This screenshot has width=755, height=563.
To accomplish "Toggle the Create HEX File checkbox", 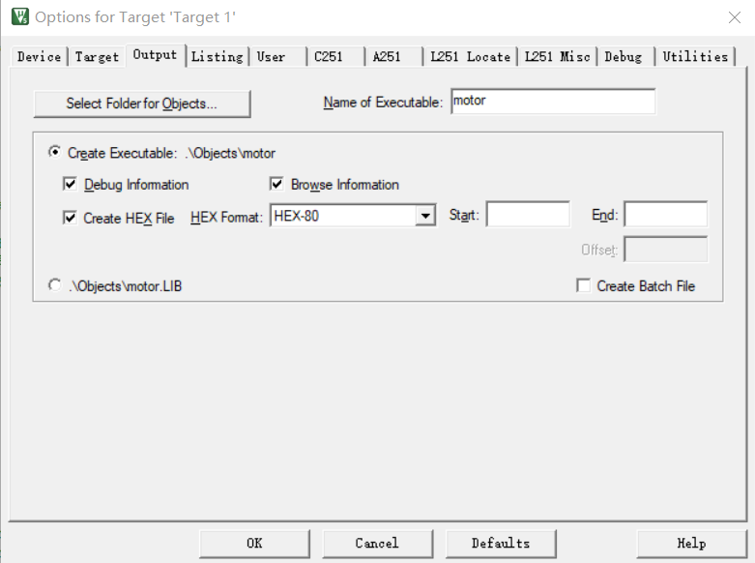I will point(70,218).
